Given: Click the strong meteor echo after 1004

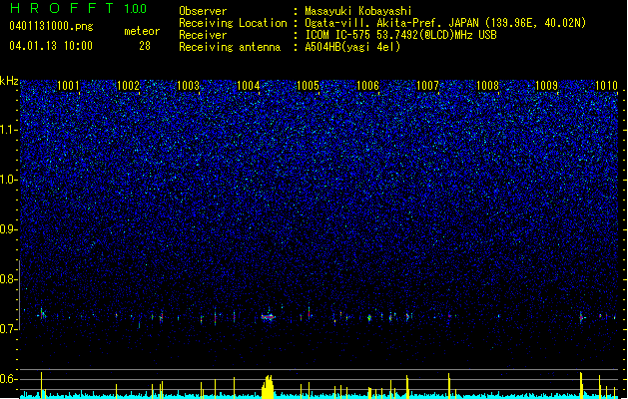Looking at the screenshot, I should (269, 317).
